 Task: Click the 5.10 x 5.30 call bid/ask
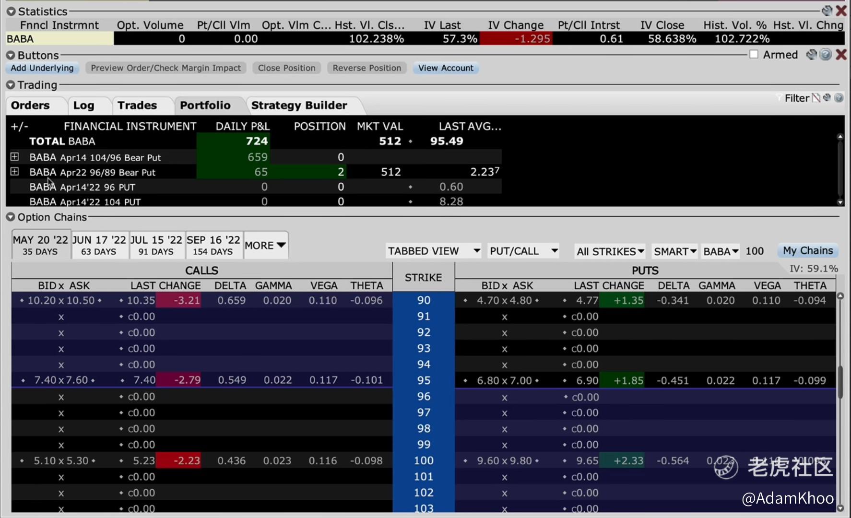61,460
